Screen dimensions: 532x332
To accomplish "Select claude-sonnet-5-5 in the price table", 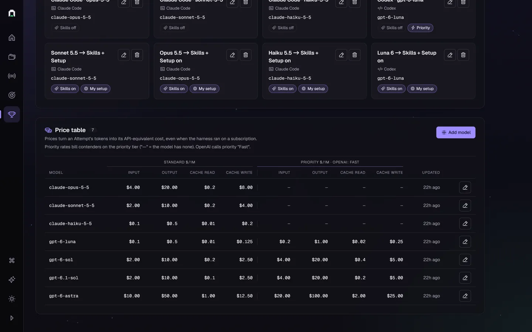I will pyautogui.click(x=72, y=205).
